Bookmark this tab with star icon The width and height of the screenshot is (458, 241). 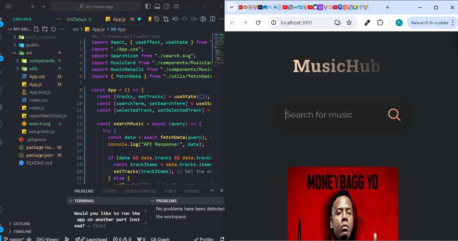coord(349,22)
